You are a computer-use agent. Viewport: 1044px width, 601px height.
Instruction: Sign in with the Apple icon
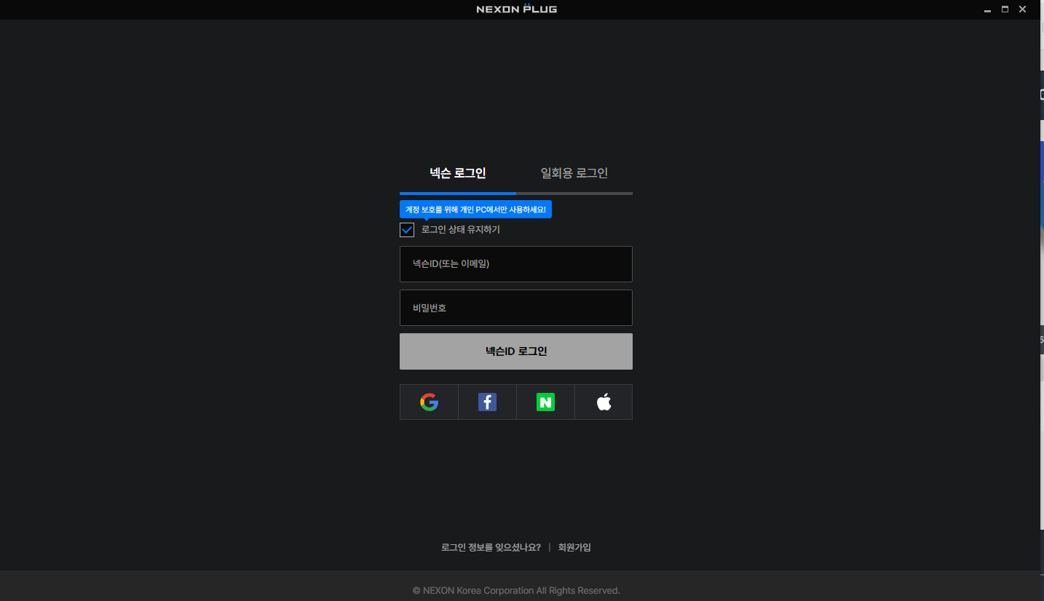pyautogui.click(x=604, y=402)
